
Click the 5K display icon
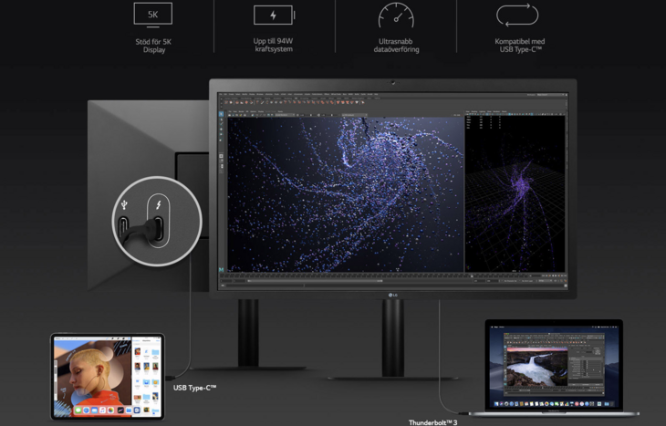[x=152, y=15]
